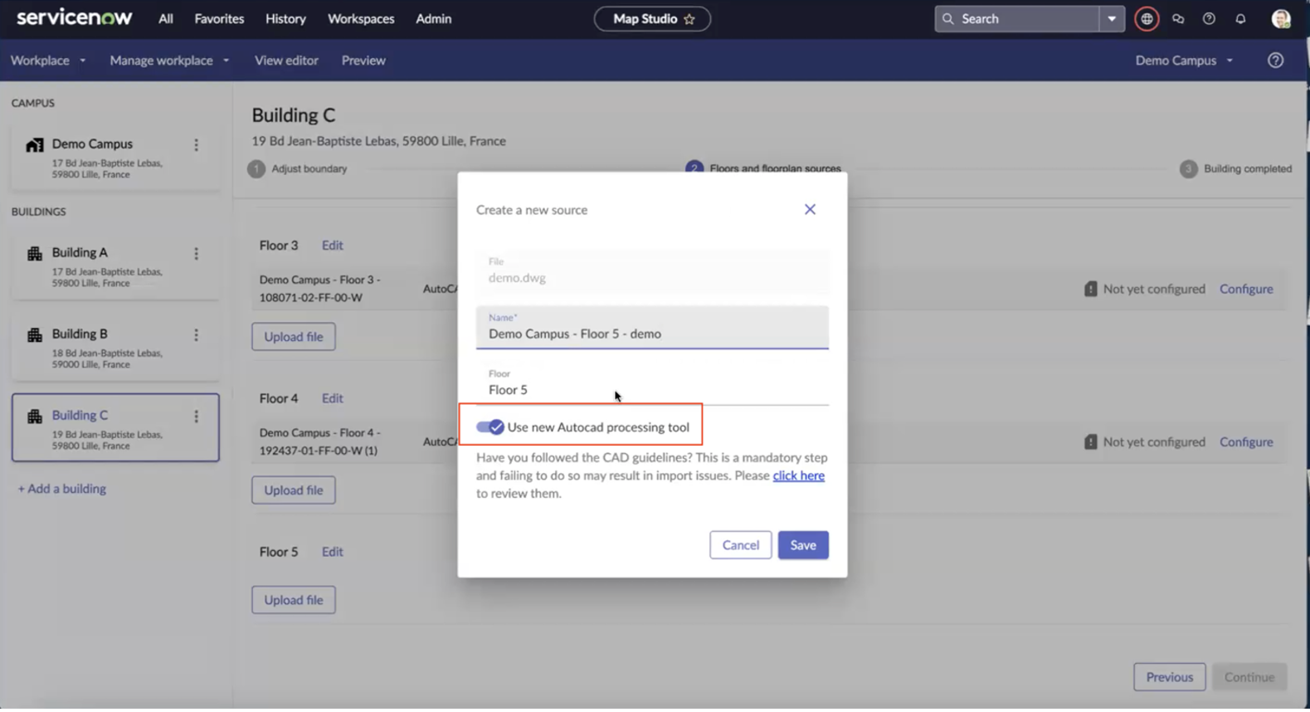Click the search magnifier icon
Viewport: 1310px width, 712px height.
point(948,18)
